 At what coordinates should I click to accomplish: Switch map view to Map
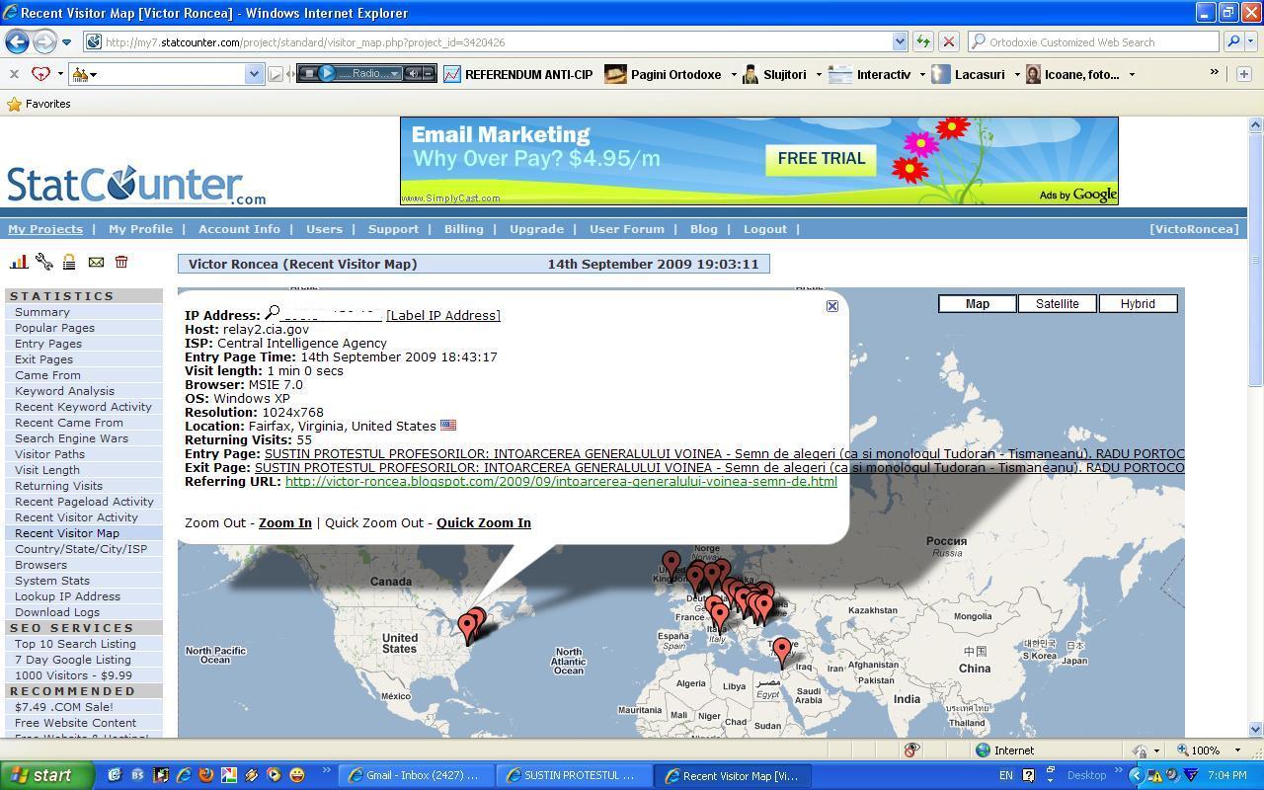pos(978,303)
